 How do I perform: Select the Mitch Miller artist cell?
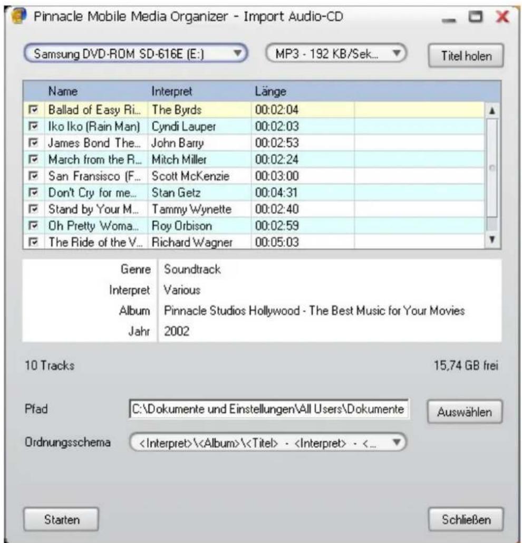199,159
